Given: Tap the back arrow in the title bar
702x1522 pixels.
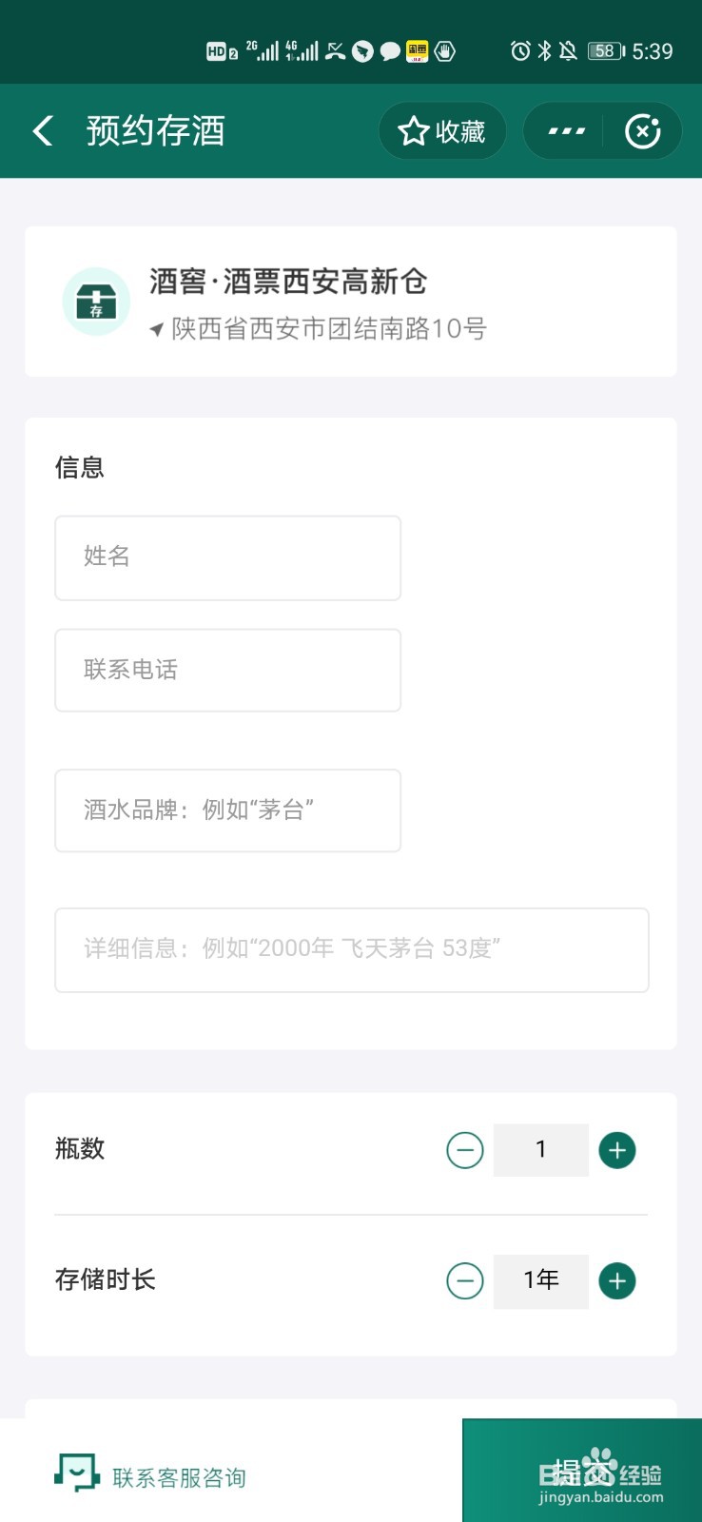Looking at the screenshot, I should click(42, 131).
